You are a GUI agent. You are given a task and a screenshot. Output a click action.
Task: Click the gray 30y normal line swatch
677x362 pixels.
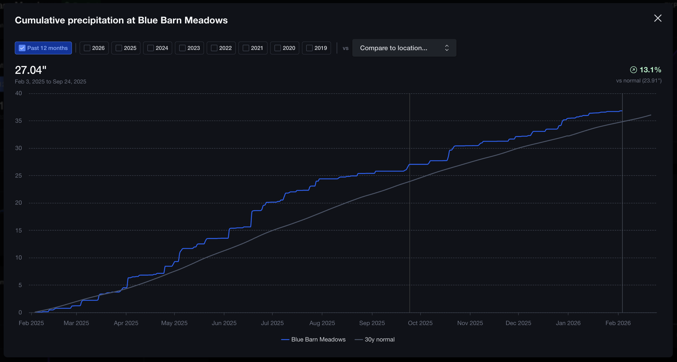(359, 340)
